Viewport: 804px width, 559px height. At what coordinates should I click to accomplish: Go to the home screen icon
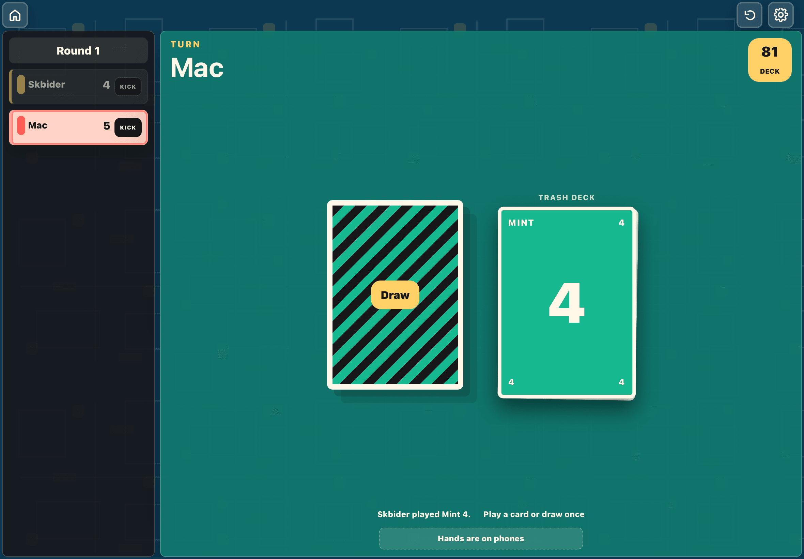point(15,15)
